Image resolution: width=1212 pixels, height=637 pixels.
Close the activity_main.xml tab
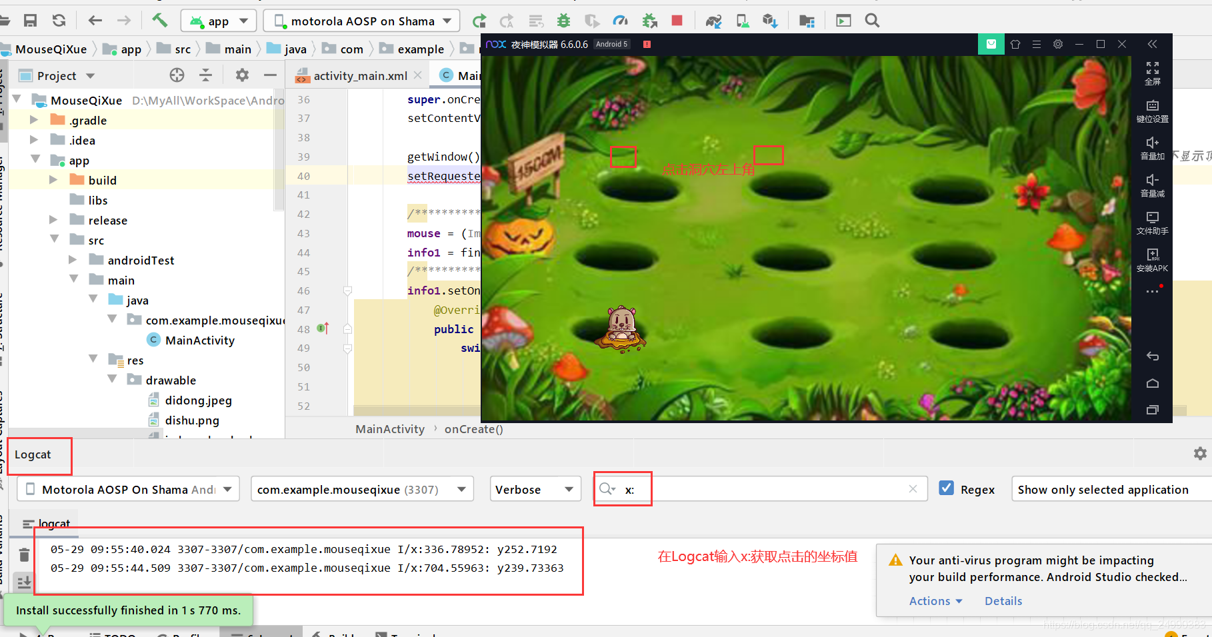click(x=418, y=75)
